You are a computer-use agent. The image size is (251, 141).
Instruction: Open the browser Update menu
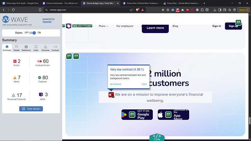[x=243, y=10]
